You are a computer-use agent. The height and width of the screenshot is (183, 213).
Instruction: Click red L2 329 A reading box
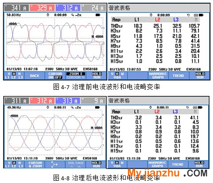(x=42, y=8)
